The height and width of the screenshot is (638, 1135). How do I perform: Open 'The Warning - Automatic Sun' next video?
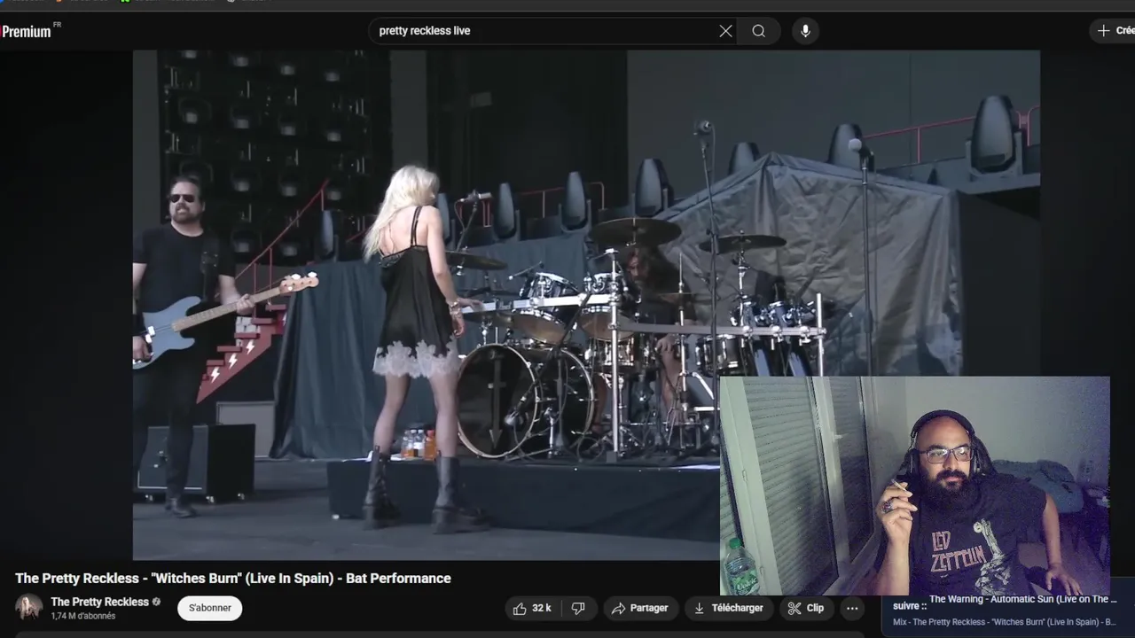point(1022,600)
